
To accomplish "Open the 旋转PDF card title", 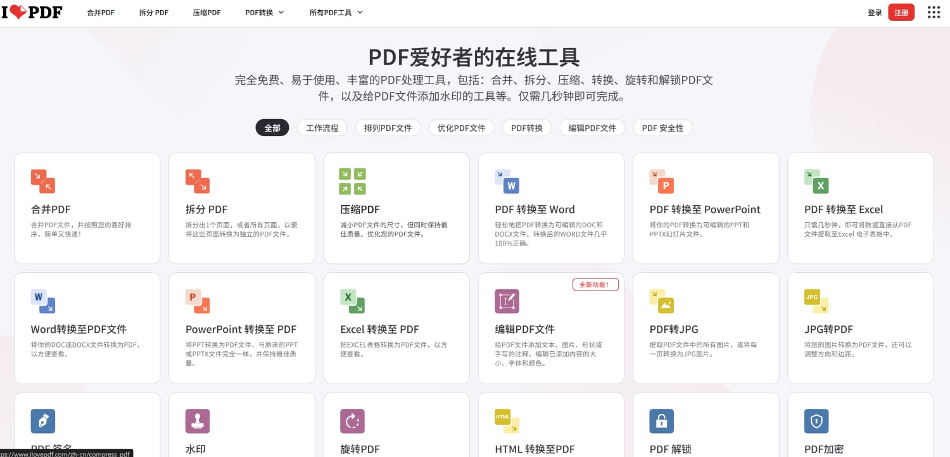I will pyautogui.click(x=360, y=449).
